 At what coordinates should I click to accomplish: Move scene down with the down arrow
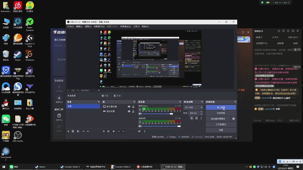[x=88, y=131]
